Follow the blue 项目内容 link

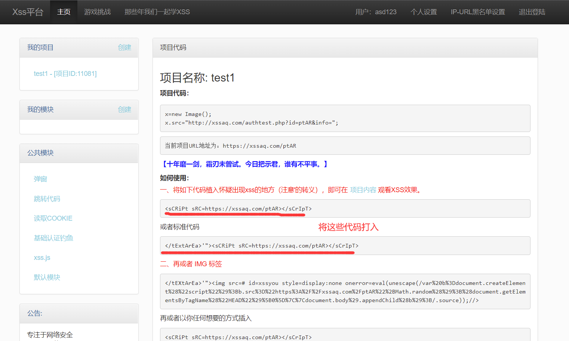[363, 190]
